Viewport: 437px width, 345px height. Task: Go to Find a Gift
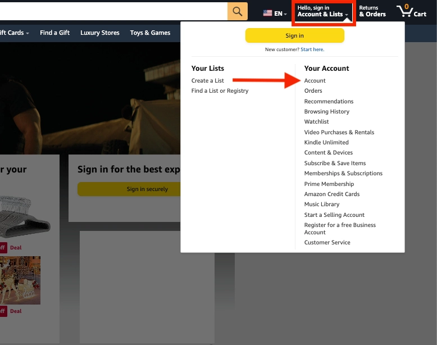click(54, 33)
